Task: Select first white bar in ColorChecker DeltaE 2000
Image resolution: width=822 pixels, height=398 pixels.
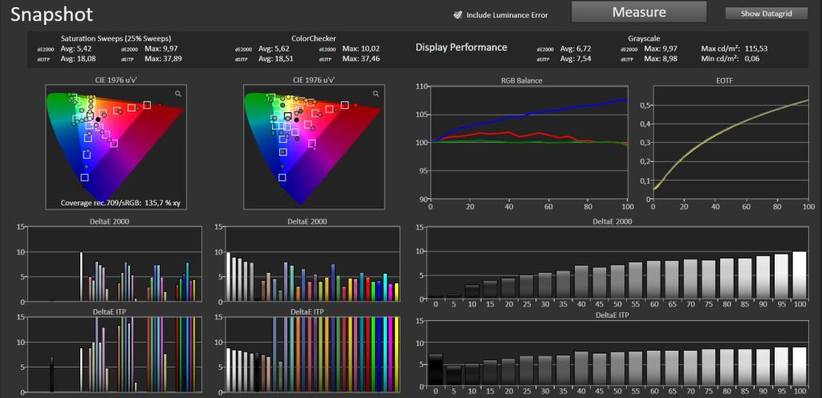Action: tap(228, 277)
